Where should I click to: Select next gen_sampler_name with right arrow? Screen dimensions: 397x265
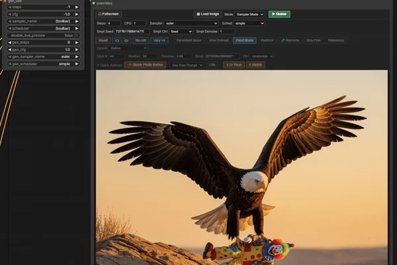pos(77,57)
